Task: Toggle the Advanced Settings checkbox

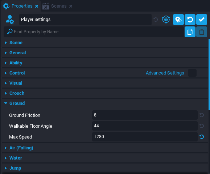Action: (192, 73)
